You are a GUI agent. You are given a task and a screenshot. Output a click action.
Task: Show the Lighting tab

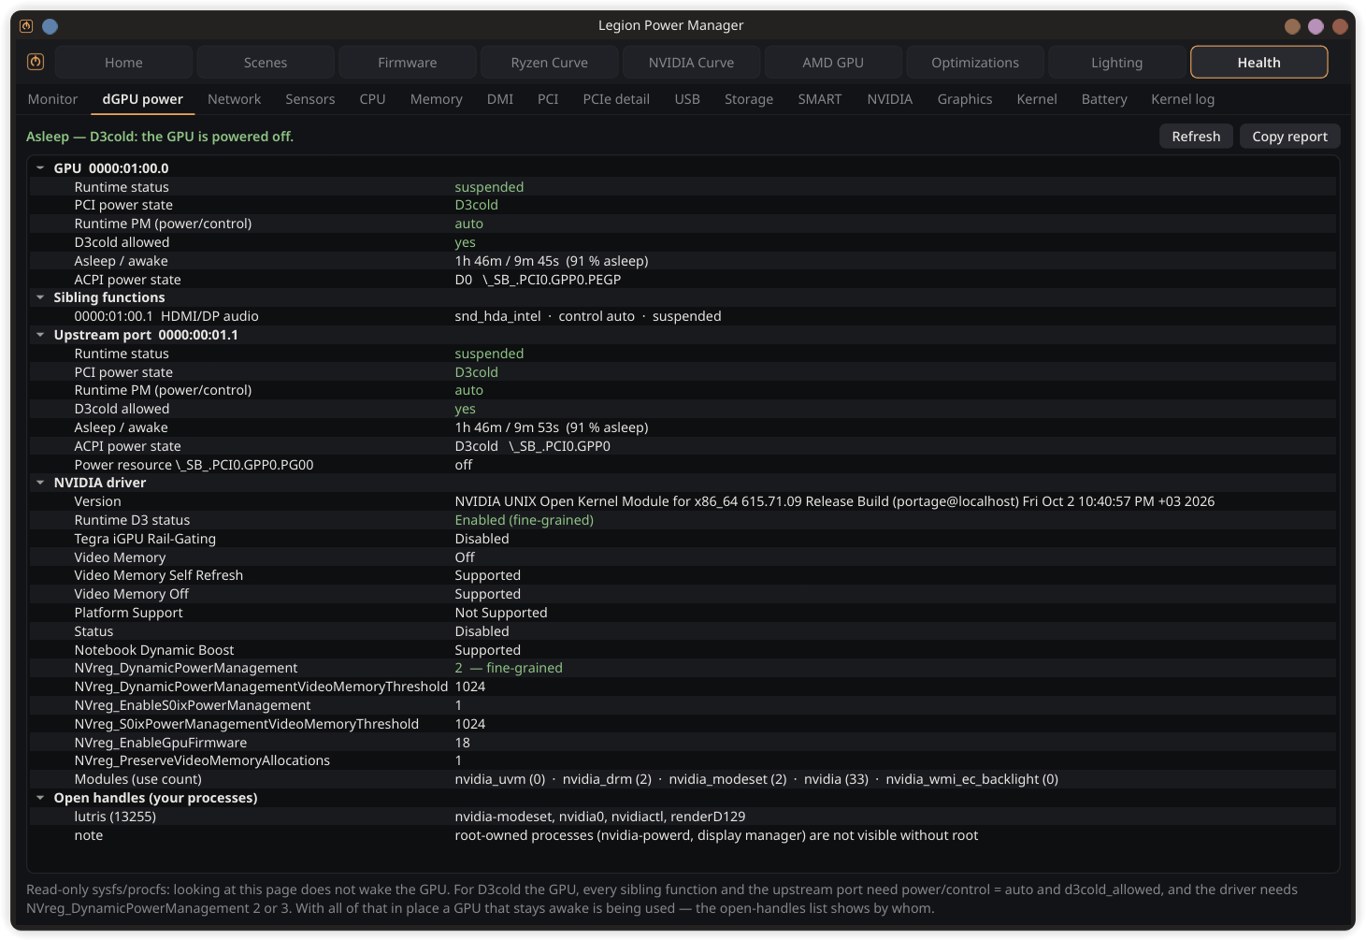(x=1117, y=63)
